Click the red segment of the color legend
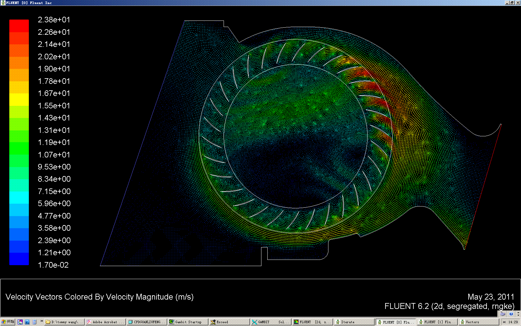The width and height of the screenshot is (521, 326). pos(19,26)
